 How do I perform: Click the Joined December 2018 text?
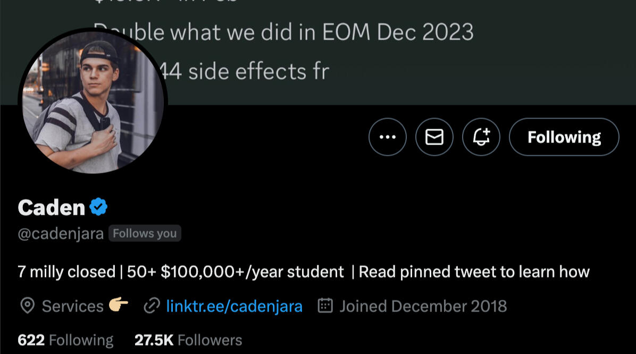(423, 306)
